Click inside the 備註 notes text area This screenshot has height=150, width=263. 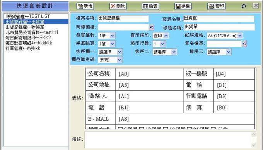(x=168, y=140)
